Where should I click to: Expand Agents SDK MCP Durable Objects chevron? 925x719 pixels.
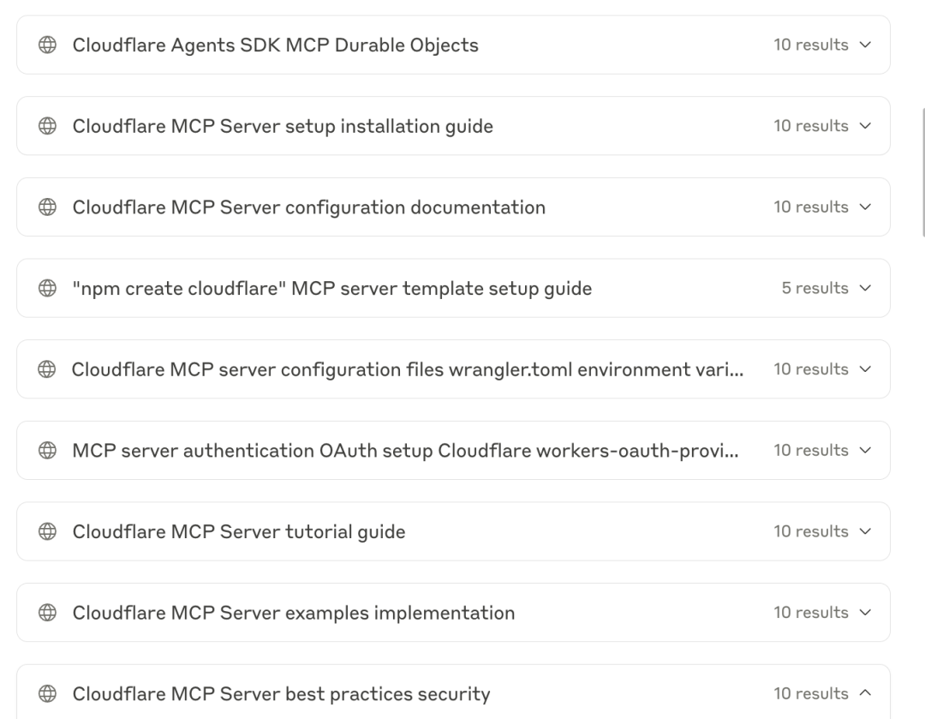(864, 45)
